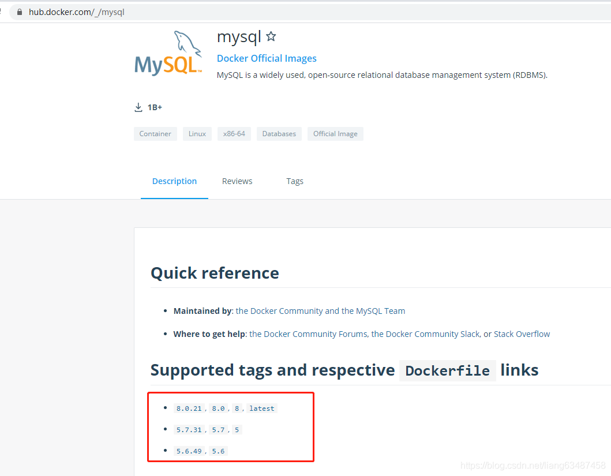The width and height of the screenshot is (611, 476).
Task: Switch to the Description tab
Action: tap(174, 181)
